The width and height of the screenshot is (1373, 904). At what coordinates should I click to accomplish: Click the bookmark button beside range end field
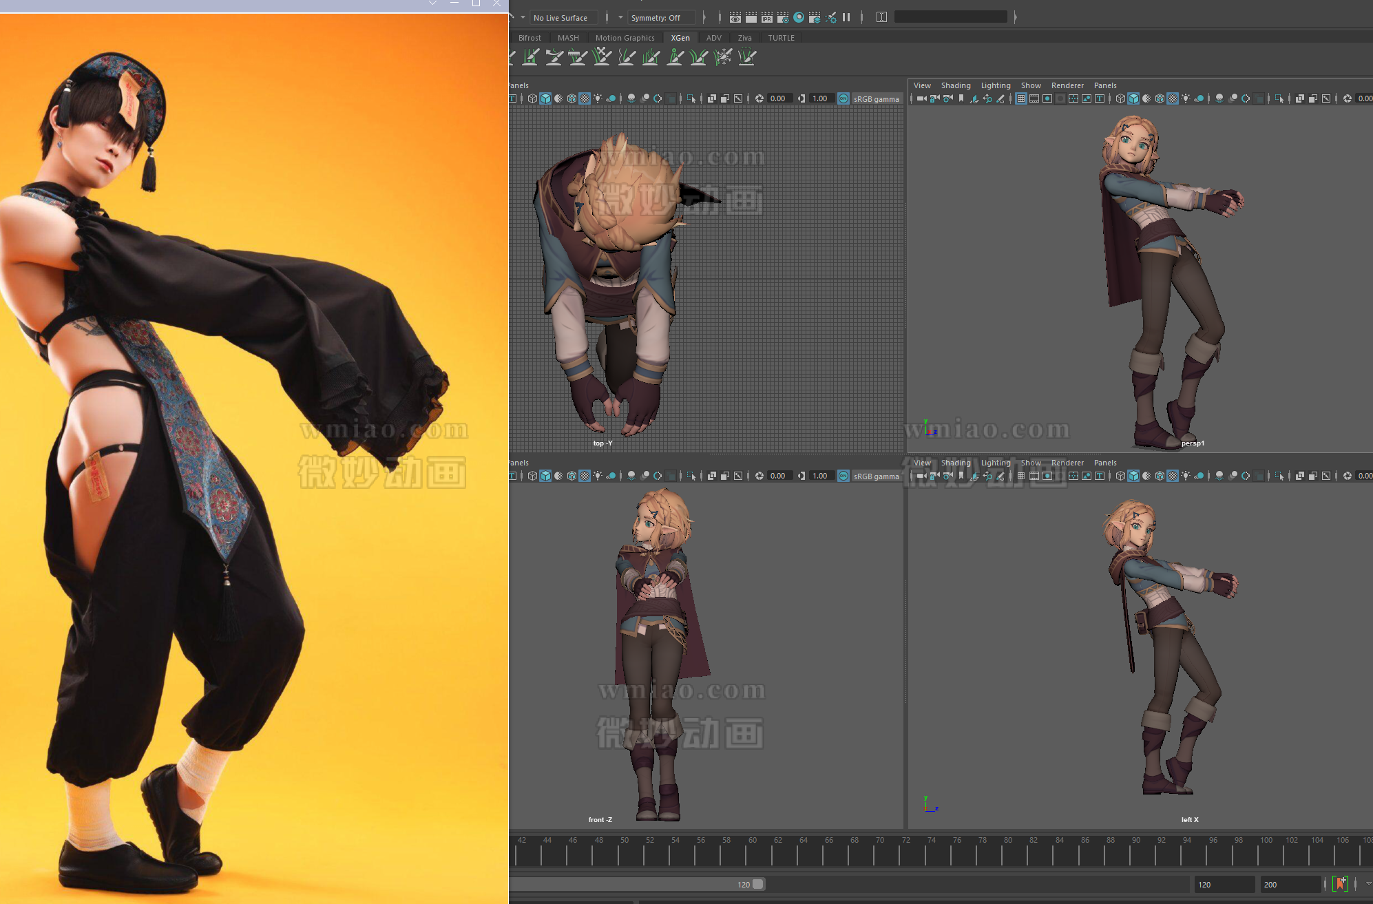click(x=1341, y=884)
